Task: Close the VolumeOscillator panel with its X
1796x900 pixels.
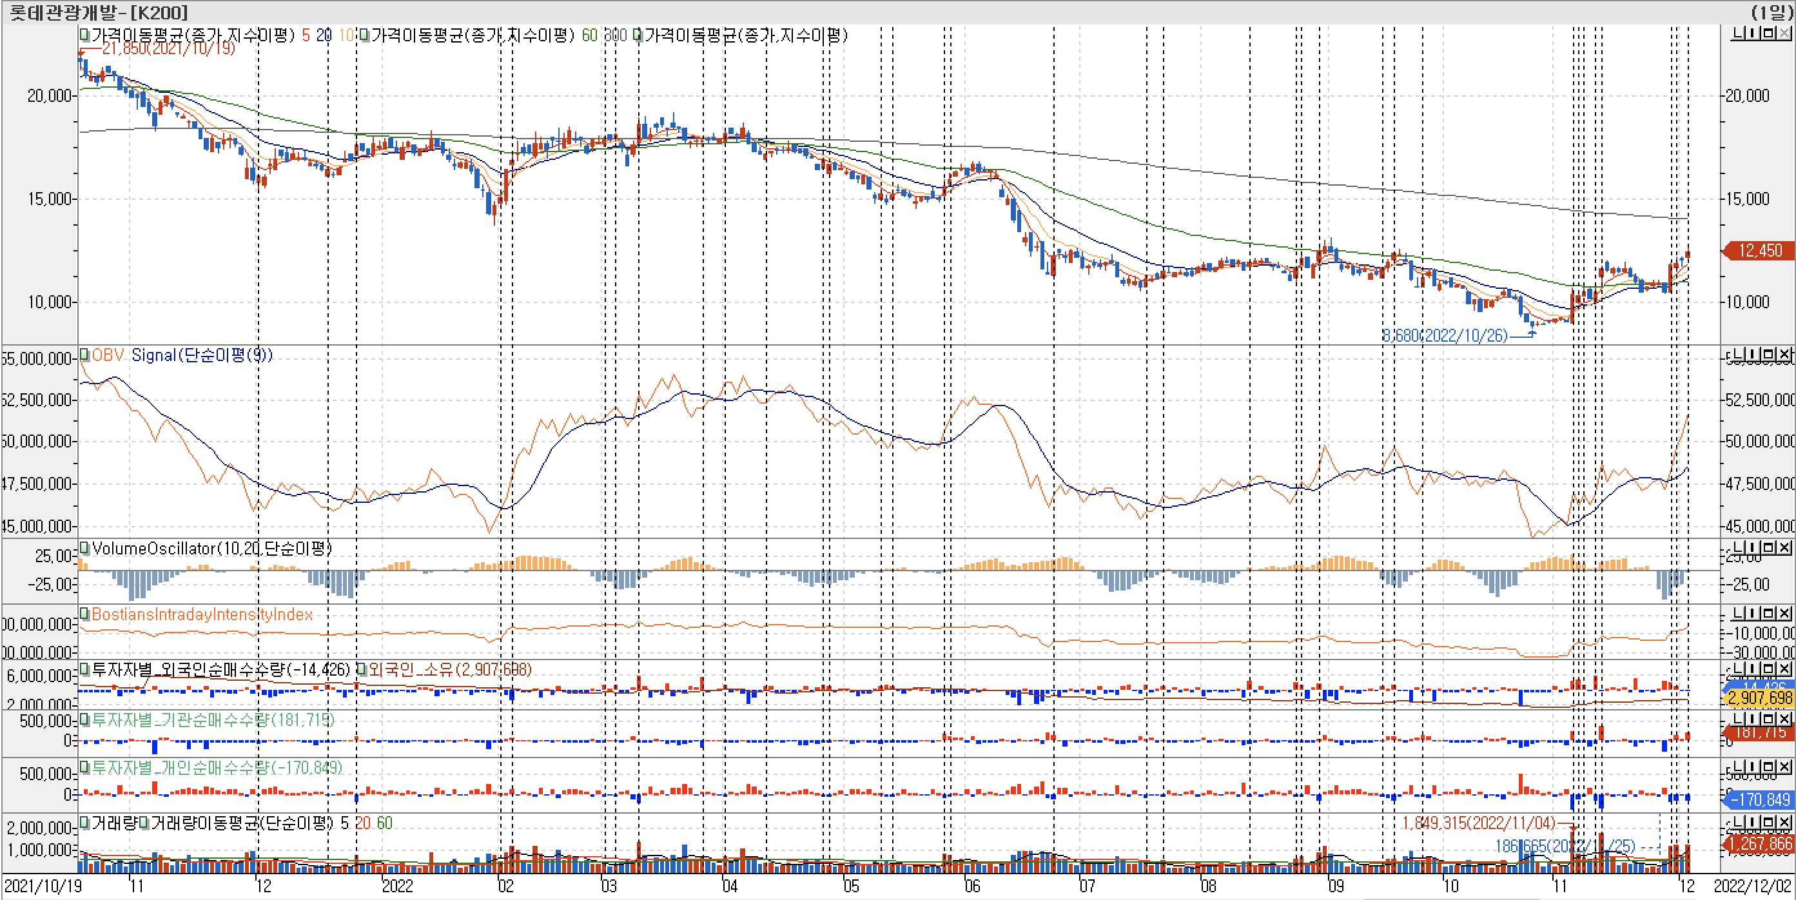Action: click(x=1784, y=547)
